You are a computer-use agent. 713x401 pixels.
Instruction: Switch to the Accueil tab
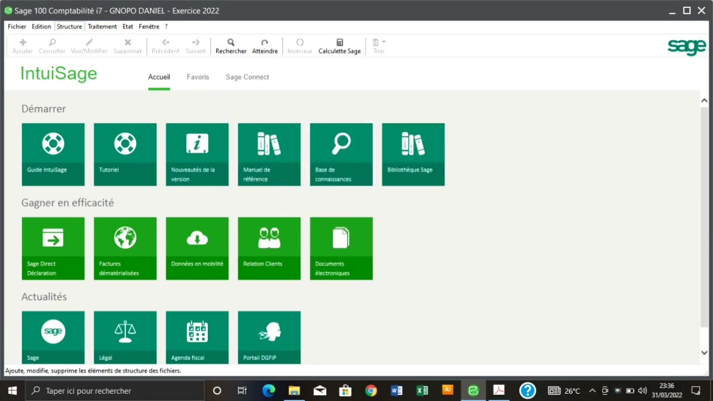[x=159, y=77]
